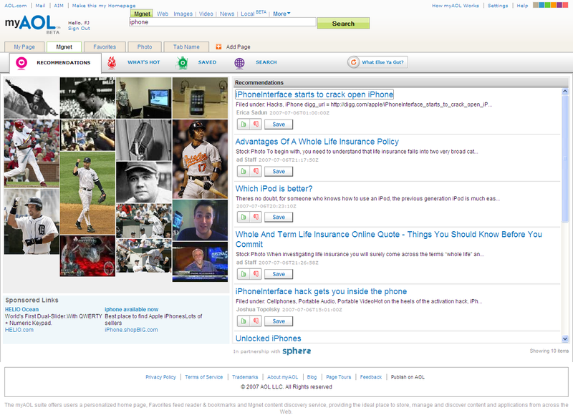Thumbs up 'Advantages Of A Whole Life Insurance Policy'
Image resolution: width=573 pixels, height=415 pixels.
coord(244,171)
